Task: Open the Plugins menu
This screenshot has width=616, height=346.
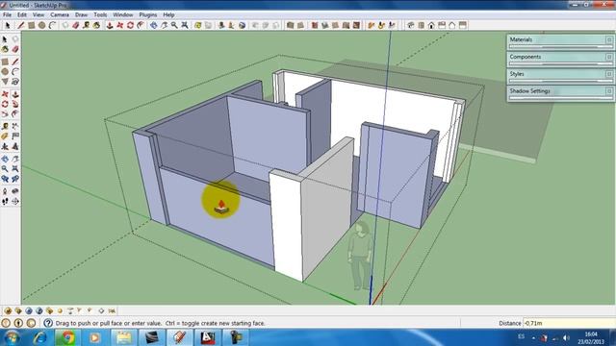Action: point(148,14)
